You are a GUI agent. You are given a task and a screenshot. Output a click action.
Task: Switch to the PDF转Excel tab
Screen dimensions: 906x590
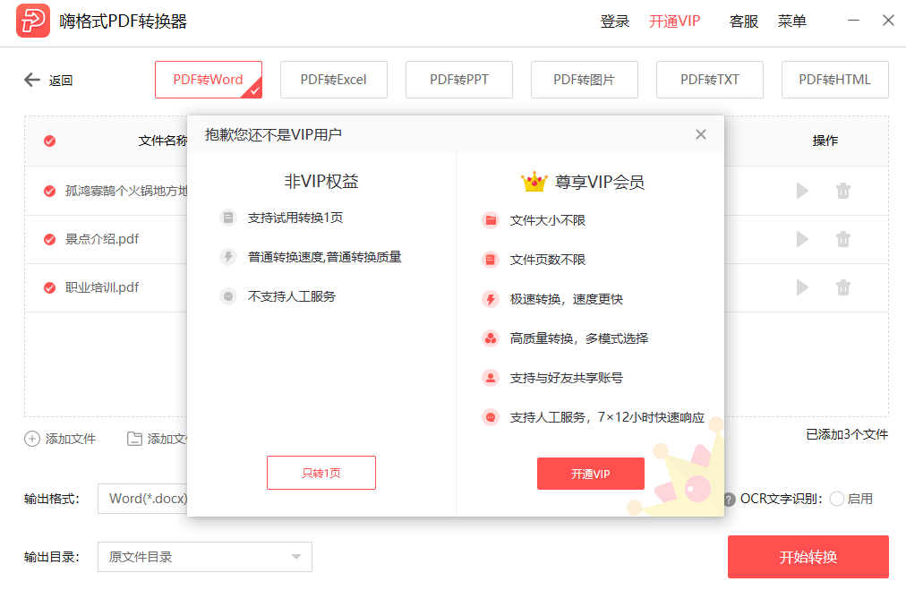[333, 80]
